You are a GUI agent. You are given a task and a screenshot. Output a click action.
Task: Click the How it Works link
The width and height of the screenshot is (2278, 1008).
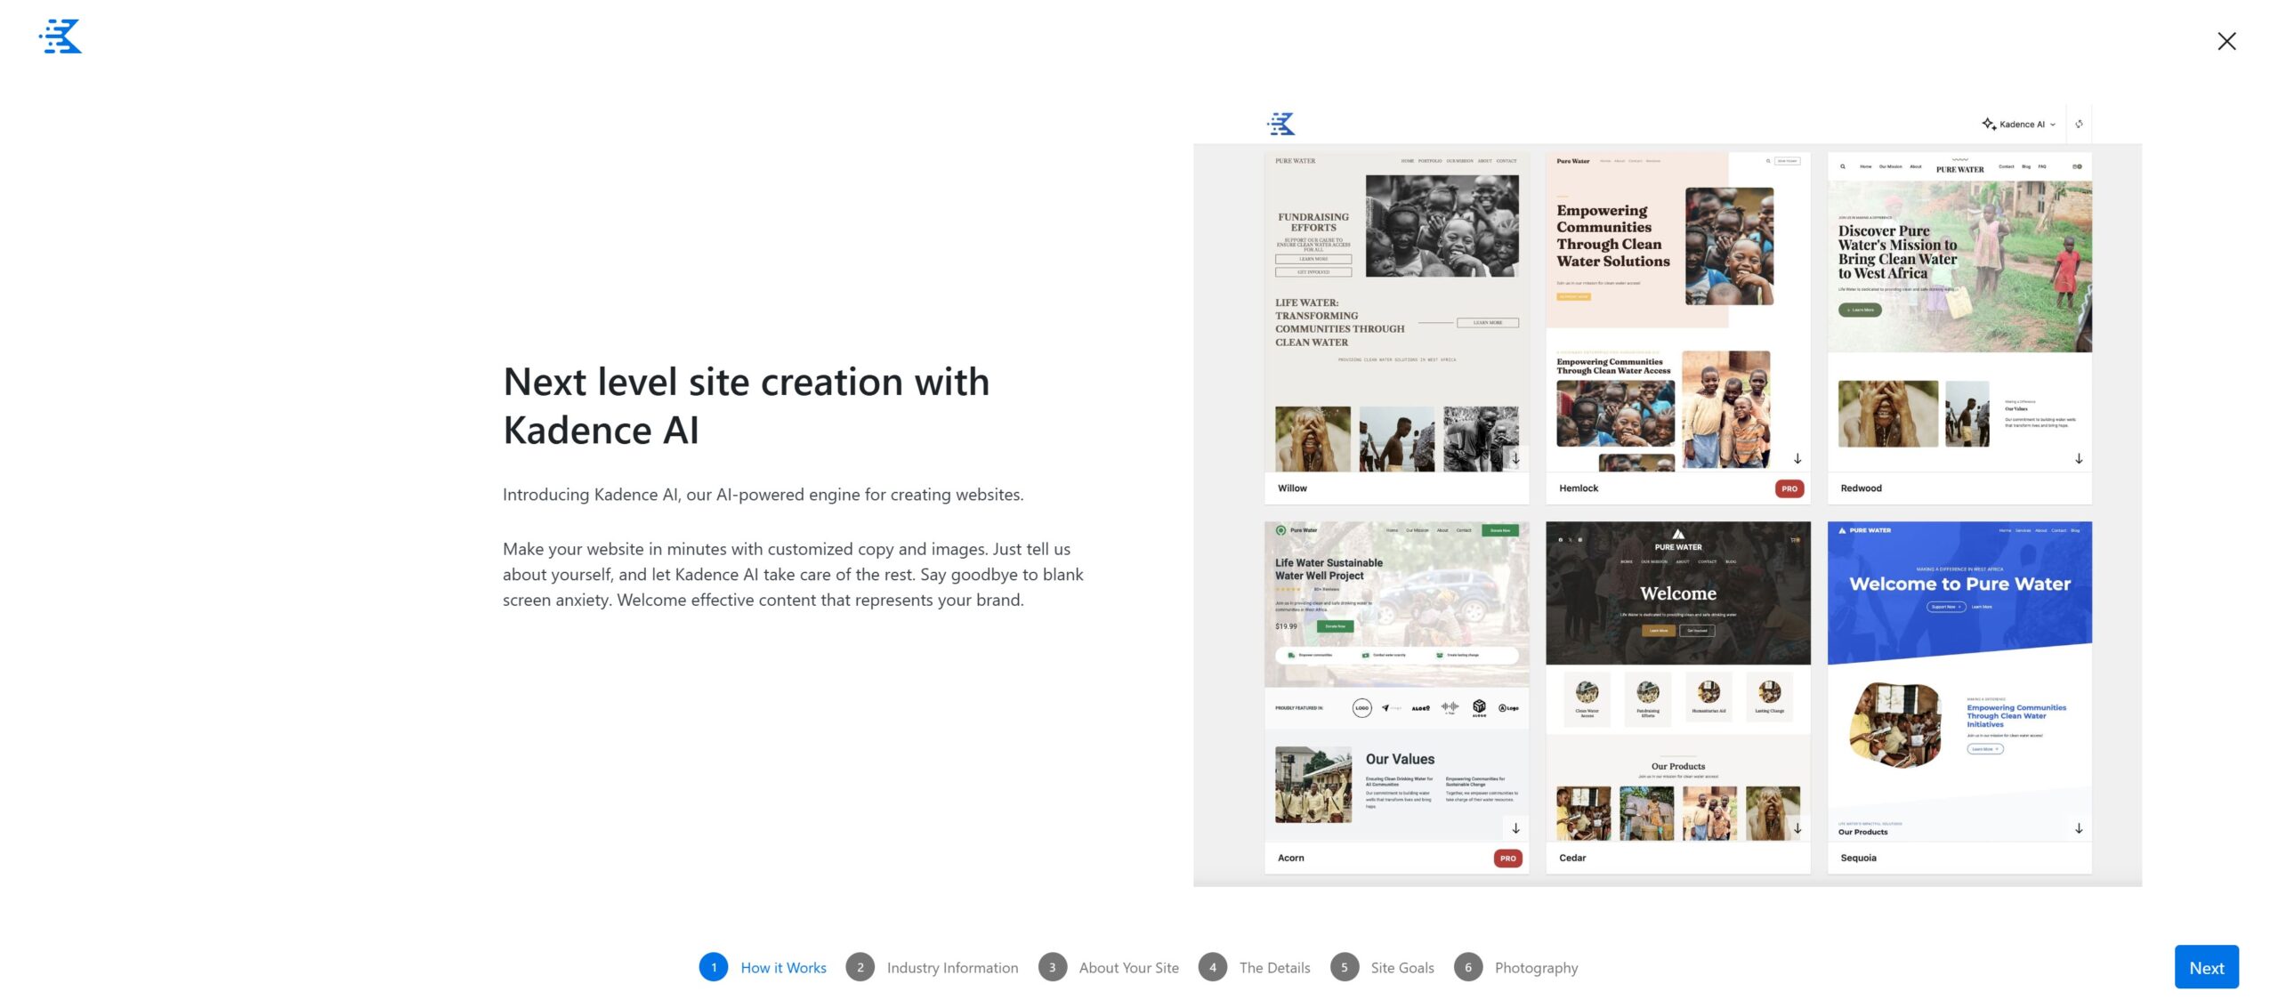(783, 967)
